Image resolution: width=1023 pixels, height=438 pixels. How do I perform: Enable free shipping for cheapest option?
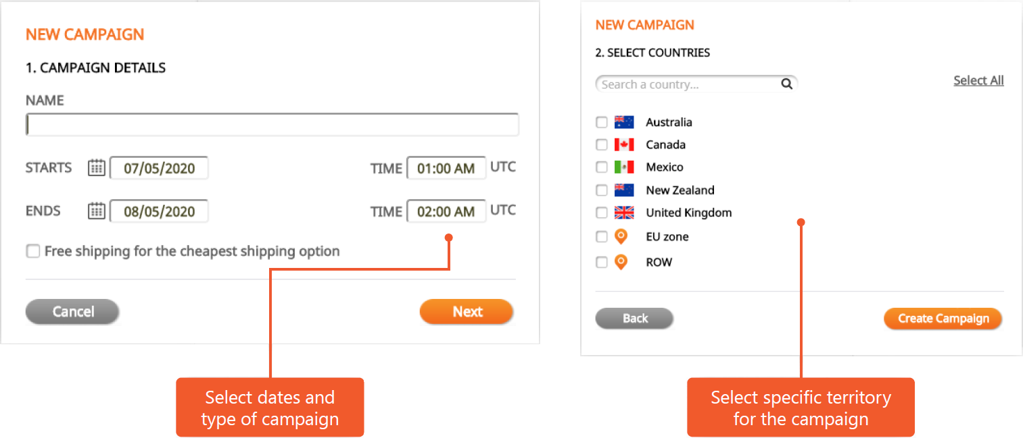coord(32,252)
